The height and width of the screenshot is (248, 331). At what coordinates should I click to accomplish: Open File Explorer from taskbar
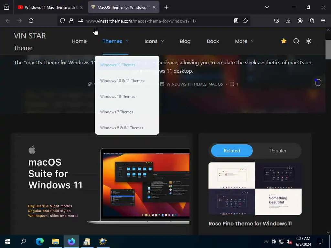coord(56,242)
